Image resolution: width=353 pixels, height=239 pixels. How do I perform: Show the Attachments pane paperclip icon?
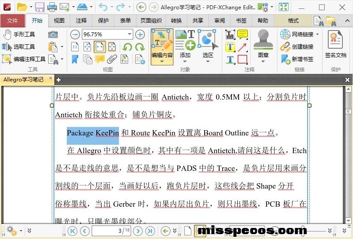tap(112, 59)
